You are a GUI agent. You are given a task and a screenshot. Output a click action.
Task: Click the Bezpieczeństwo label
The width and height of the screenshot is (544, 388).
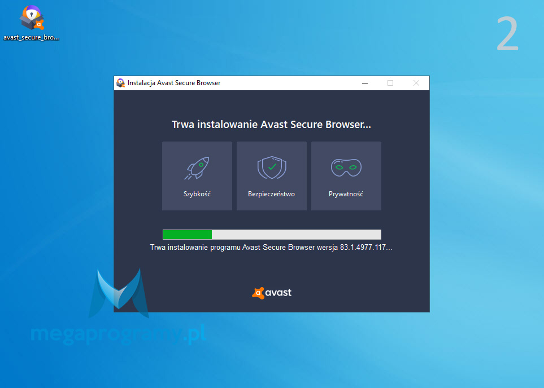click(271, 194)
